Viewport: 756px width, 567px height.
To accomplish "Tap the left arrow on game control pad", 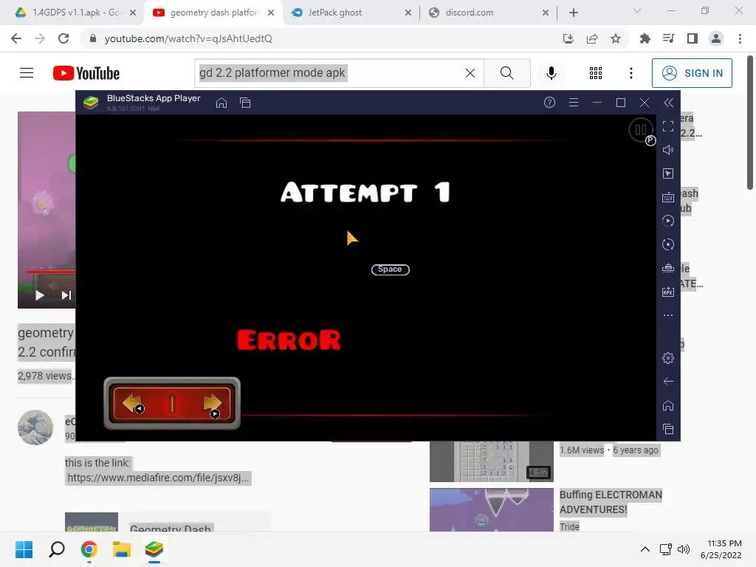I will [131, 403].
